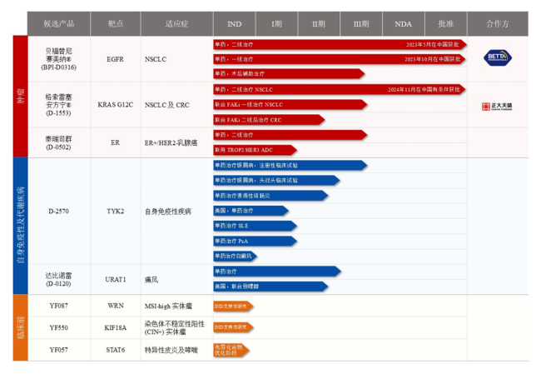Click the 2024年11月 conditional approval bar
This screenshot has width=541, height=374.
pos(340,88)
